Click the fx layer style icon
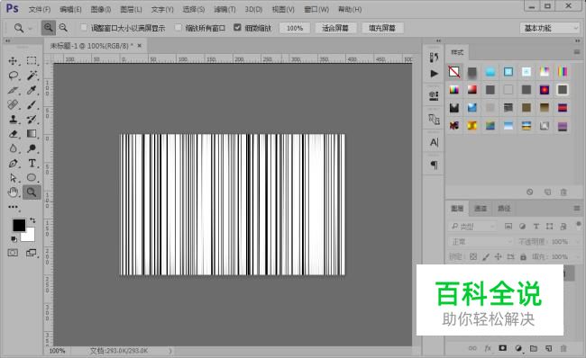This screenshot has width=586, height=358. (488, 348)
